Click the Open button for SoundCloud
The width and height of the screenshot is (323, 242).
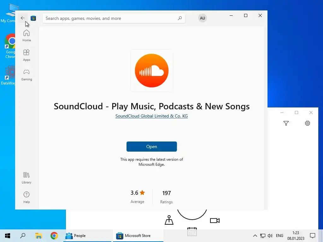pos(152,147)
